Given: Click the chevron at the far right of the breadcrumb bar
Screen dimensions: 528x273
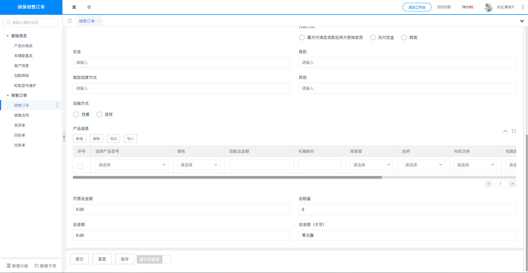Looking at the screenshot, I should coord(522,21).
